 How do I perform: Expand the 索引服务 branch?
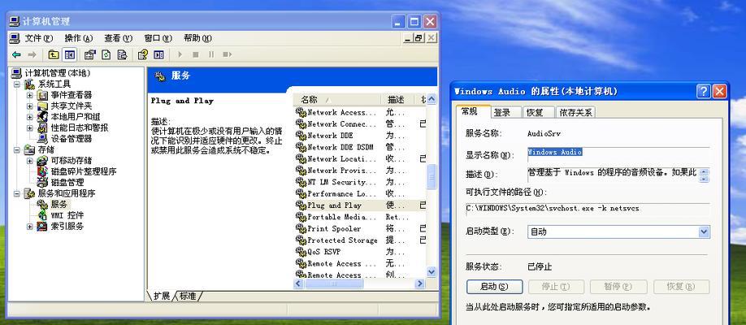pos(30,227)
